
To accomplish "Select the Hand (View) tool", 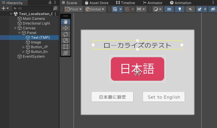I will coord(66,22).
